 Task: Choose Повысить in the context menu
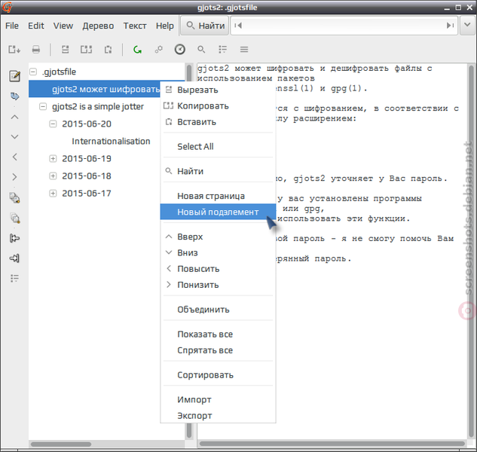pos(218,269)
